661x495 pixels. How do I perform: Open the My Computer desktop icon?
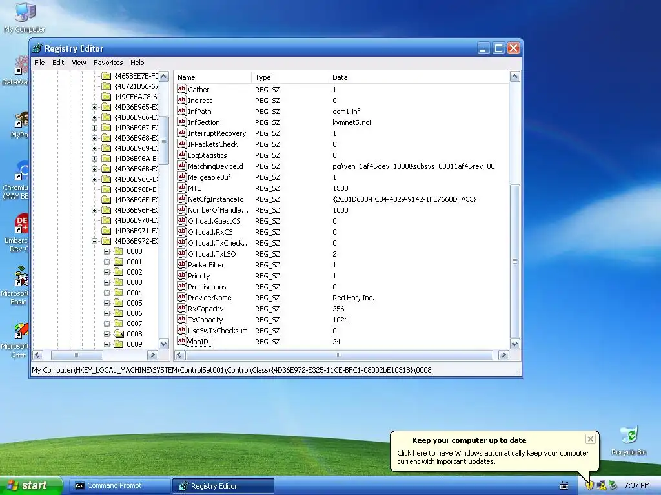(25, 17)
